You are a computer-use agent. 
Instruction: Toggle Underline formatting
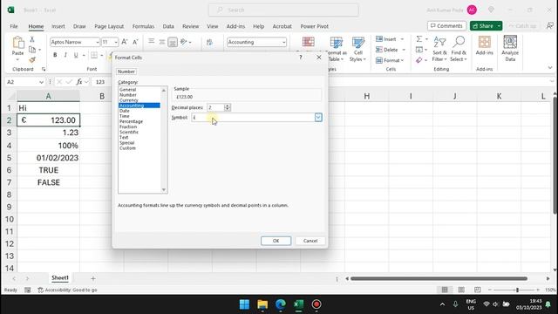pyautogui.click(x=76, y=55)
